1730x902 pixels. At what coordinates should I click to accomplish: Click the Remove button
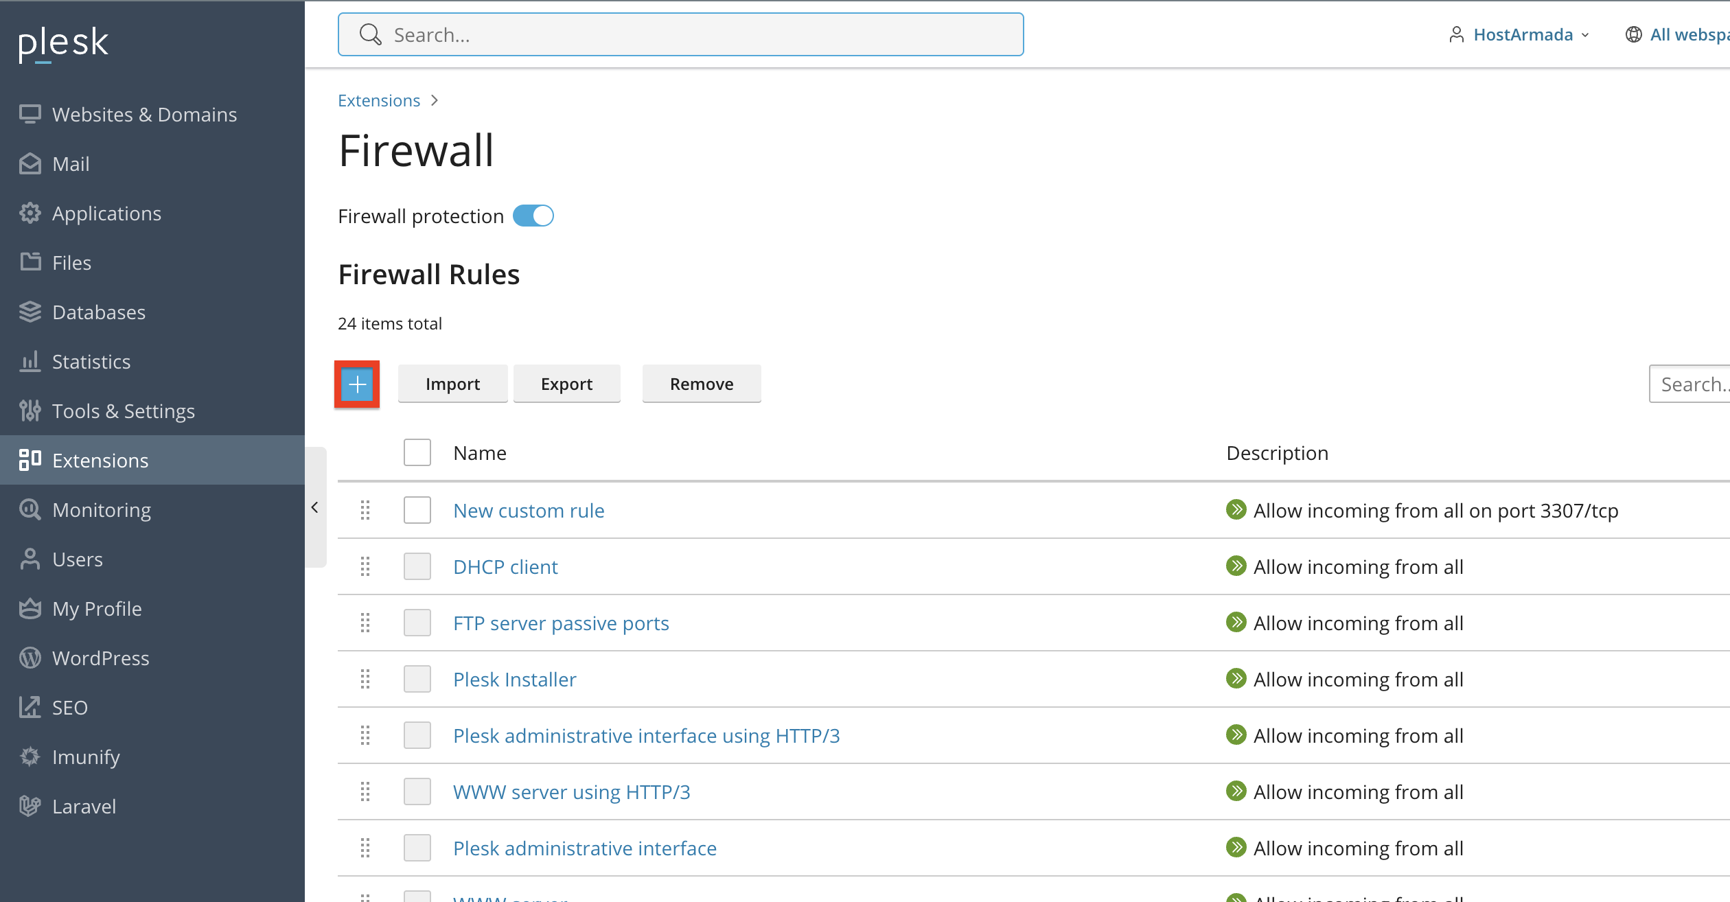coord(702,384)
